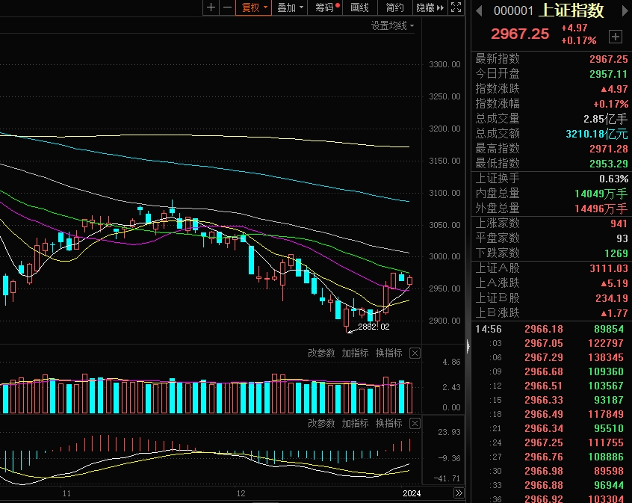
Task: Go to next stock with the right arrow
Action: click(624, 10)
